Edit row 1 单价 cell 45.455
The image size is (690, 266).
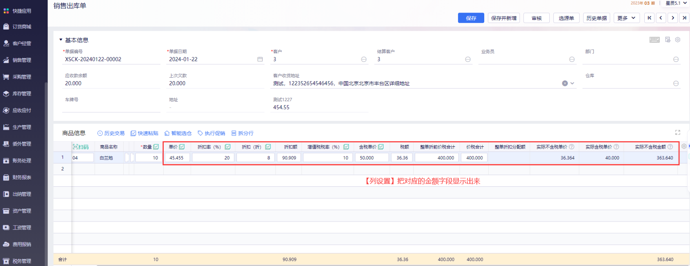177,158
